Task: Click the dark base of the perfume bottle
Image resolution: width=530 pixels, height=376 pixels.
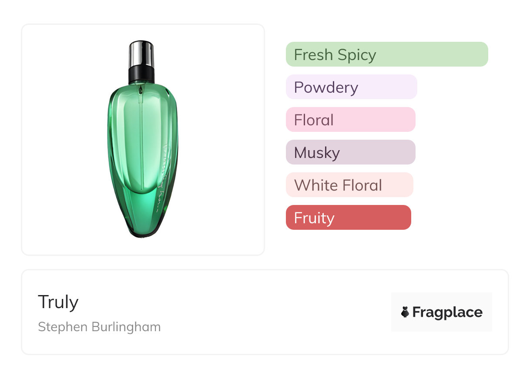Action: pyautogui.click(x=144, y=232)
